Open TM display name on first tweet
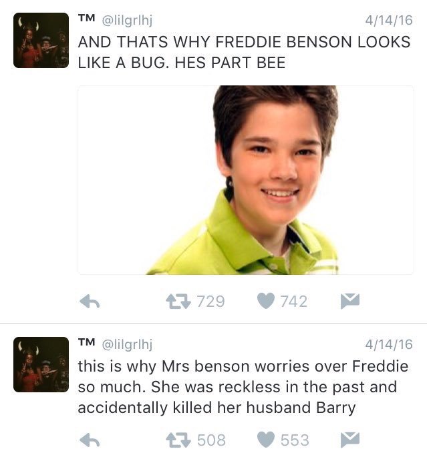427x457 pixels. [86, 18]
